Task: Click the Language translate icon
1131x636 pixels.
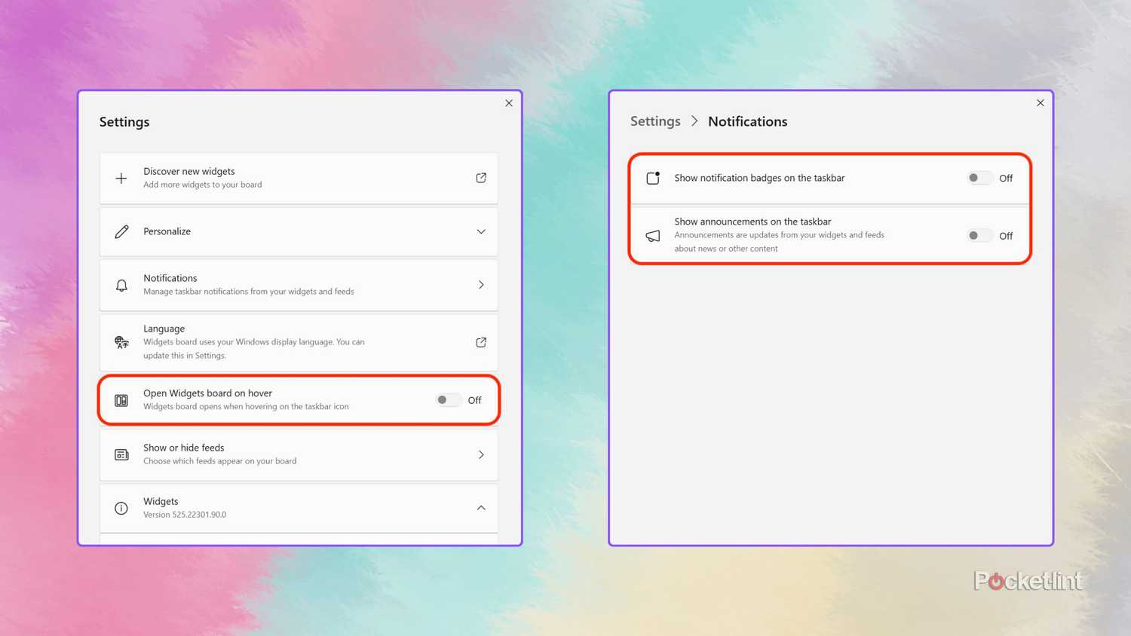Action: [x=121, y=342]
